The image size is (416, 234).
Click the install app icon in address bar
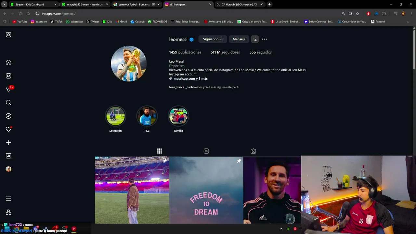click(x=350, y=14)
